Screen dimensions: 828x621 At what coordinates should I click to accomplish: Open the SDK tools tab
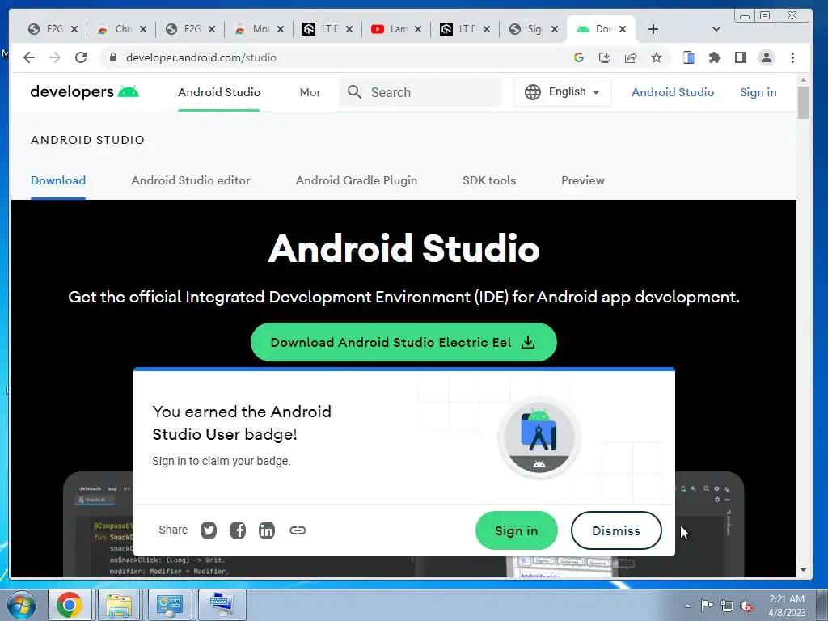pos(489,180)
